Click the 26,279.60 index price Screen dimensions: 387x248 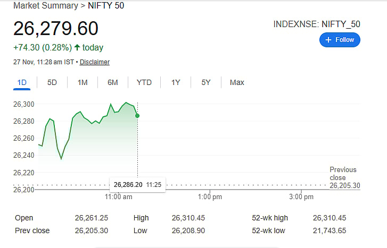[x=56, y=29]
